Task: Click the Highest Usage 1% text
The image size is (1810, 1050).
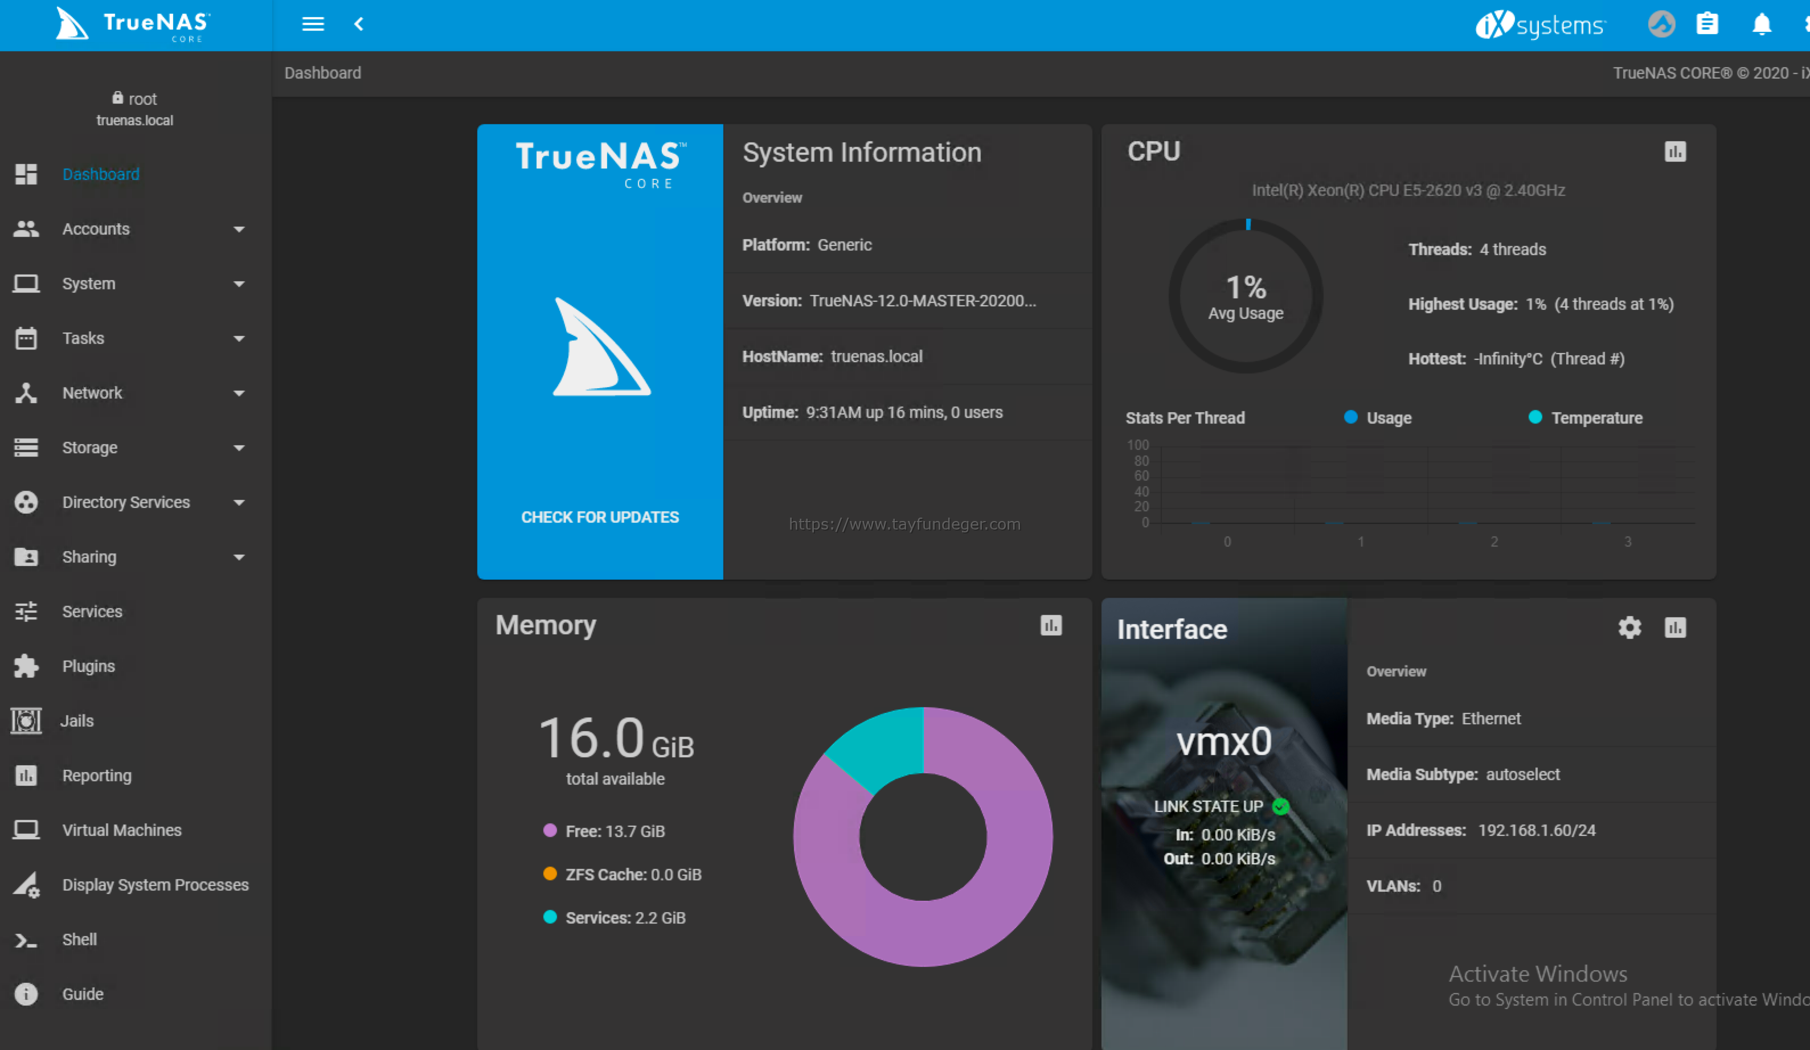Action: coord(1541,304)
